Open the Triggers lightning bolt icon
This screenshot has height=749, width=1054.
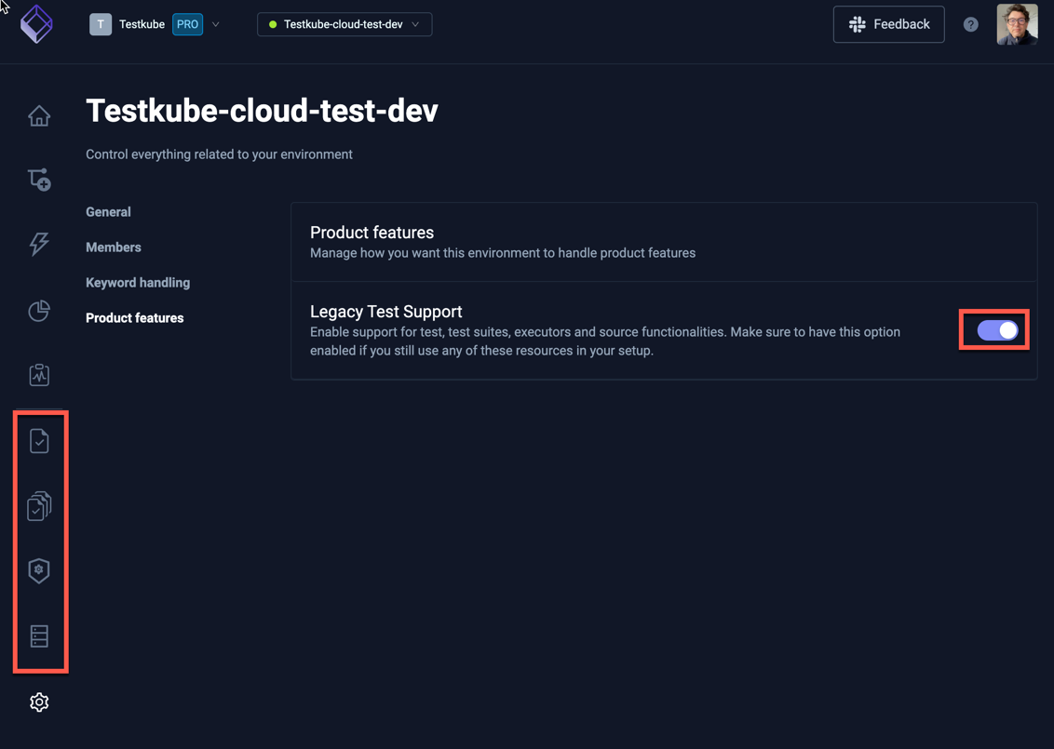[x=39, y=244]
